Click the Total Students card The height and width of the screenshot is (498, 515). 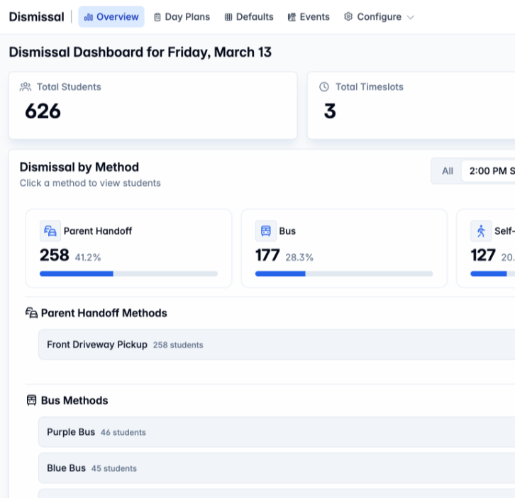(x=153, y=106)
